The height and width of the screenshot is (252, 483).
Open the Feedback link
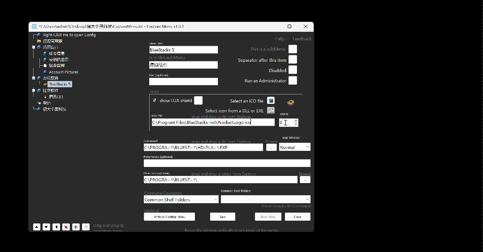[302, 39]
